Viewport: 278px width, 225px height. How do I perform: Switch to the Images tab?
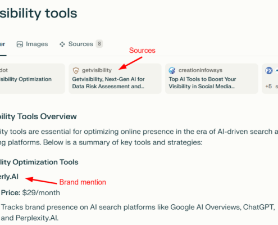tap(32, 44)
